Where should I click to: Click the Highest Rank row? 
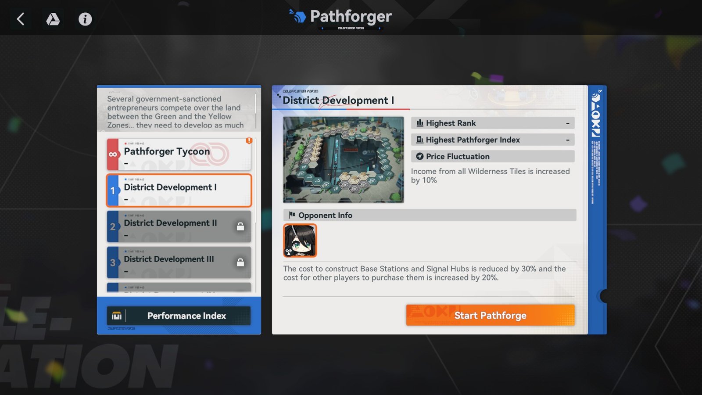(x=492, y=123)
